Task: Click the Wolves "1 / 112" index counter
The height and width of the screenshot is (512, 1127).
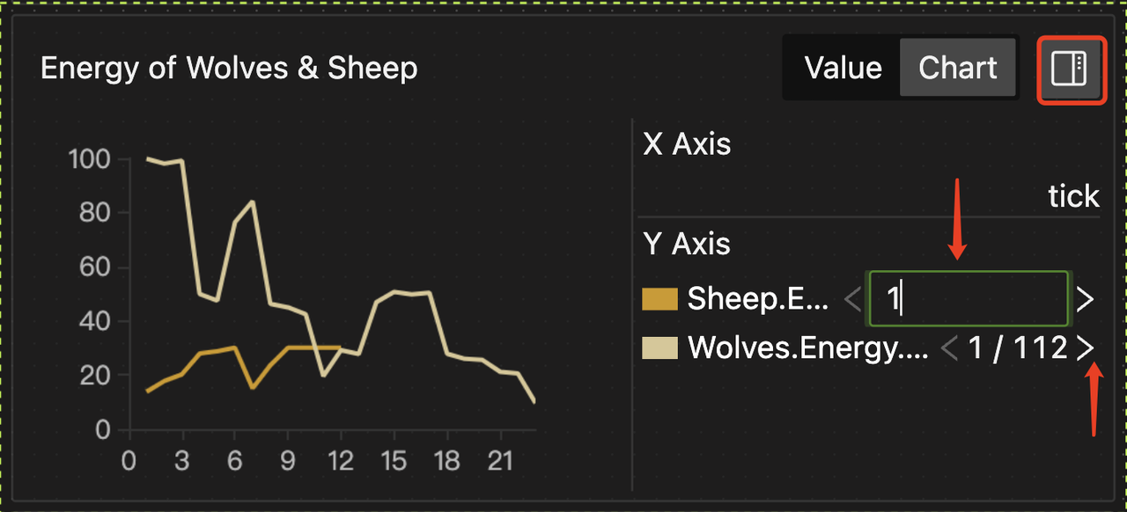Action: (x=1017, y=349)
